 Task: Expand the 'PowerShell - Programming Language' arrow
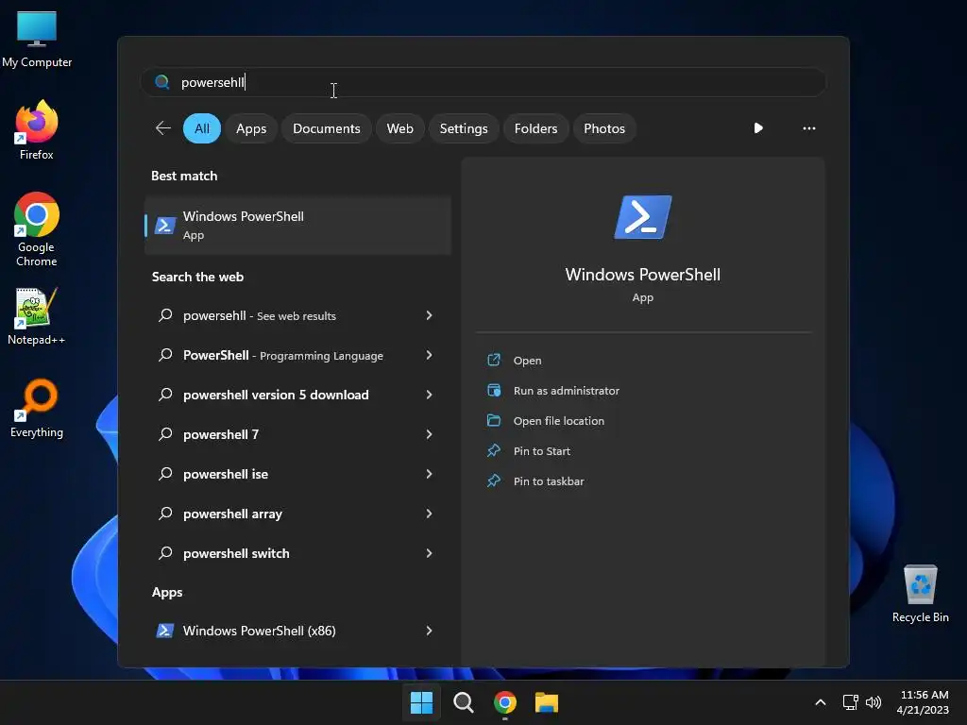click(430, 355)
